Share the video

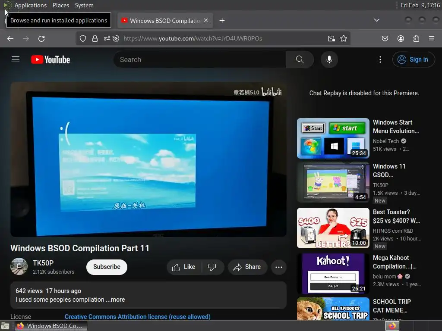pyautogui.click(x=247, y=267)
